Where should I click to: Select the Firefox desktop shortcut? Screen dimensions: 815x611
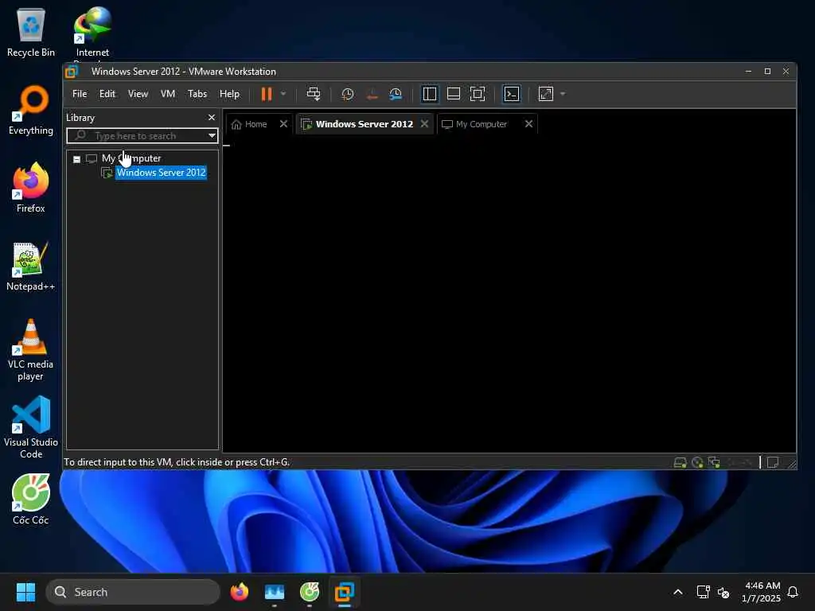pyautogui.click(x=31, y=188)
